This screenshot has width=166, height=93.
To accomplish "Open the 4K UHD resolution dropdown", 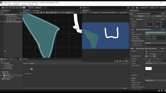I will 110,13.
